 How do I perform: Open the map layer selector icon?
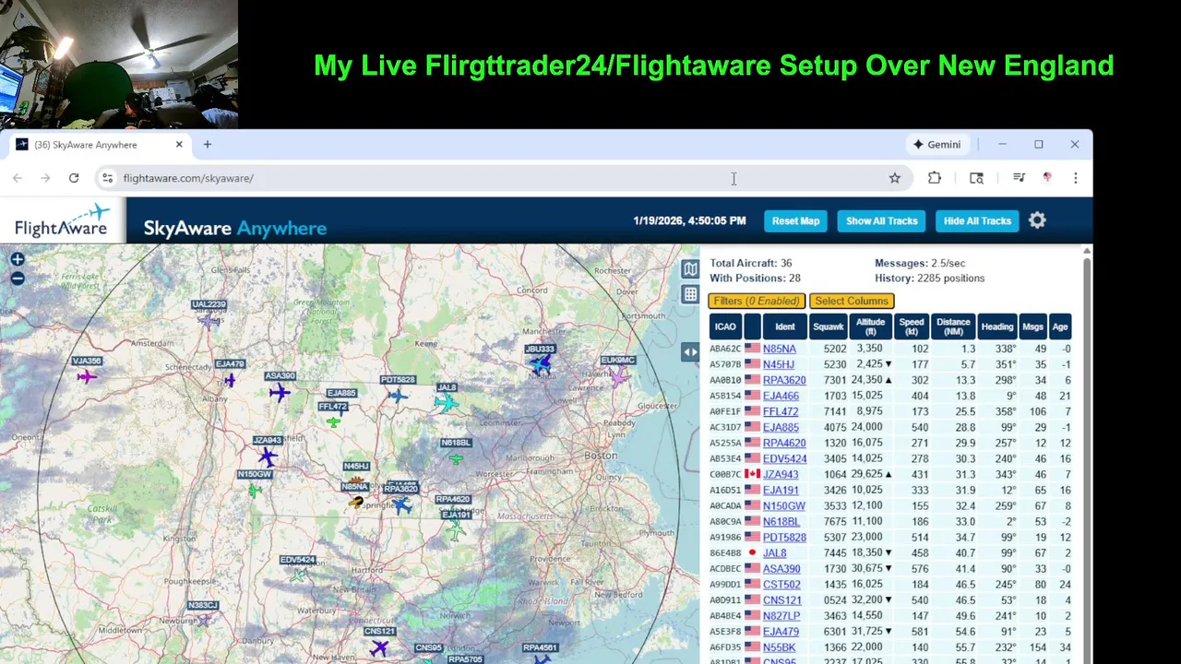click(690, 268)
